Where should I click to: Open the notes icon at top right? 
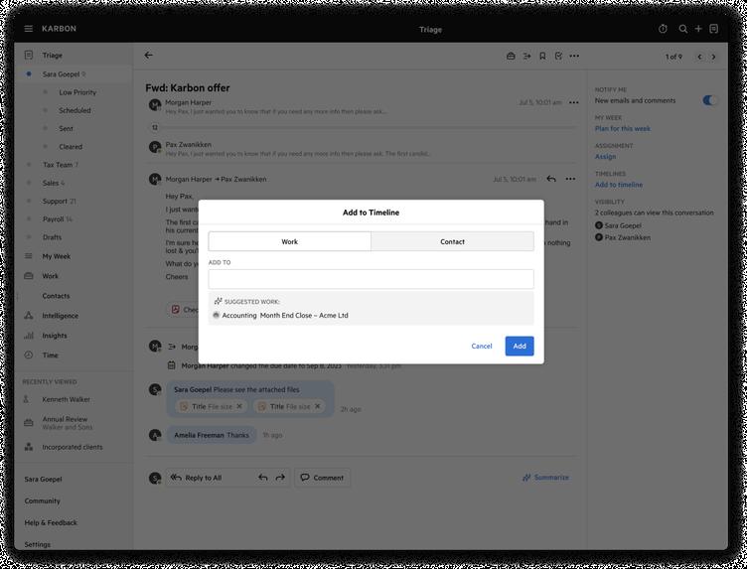tap(713, 29)
